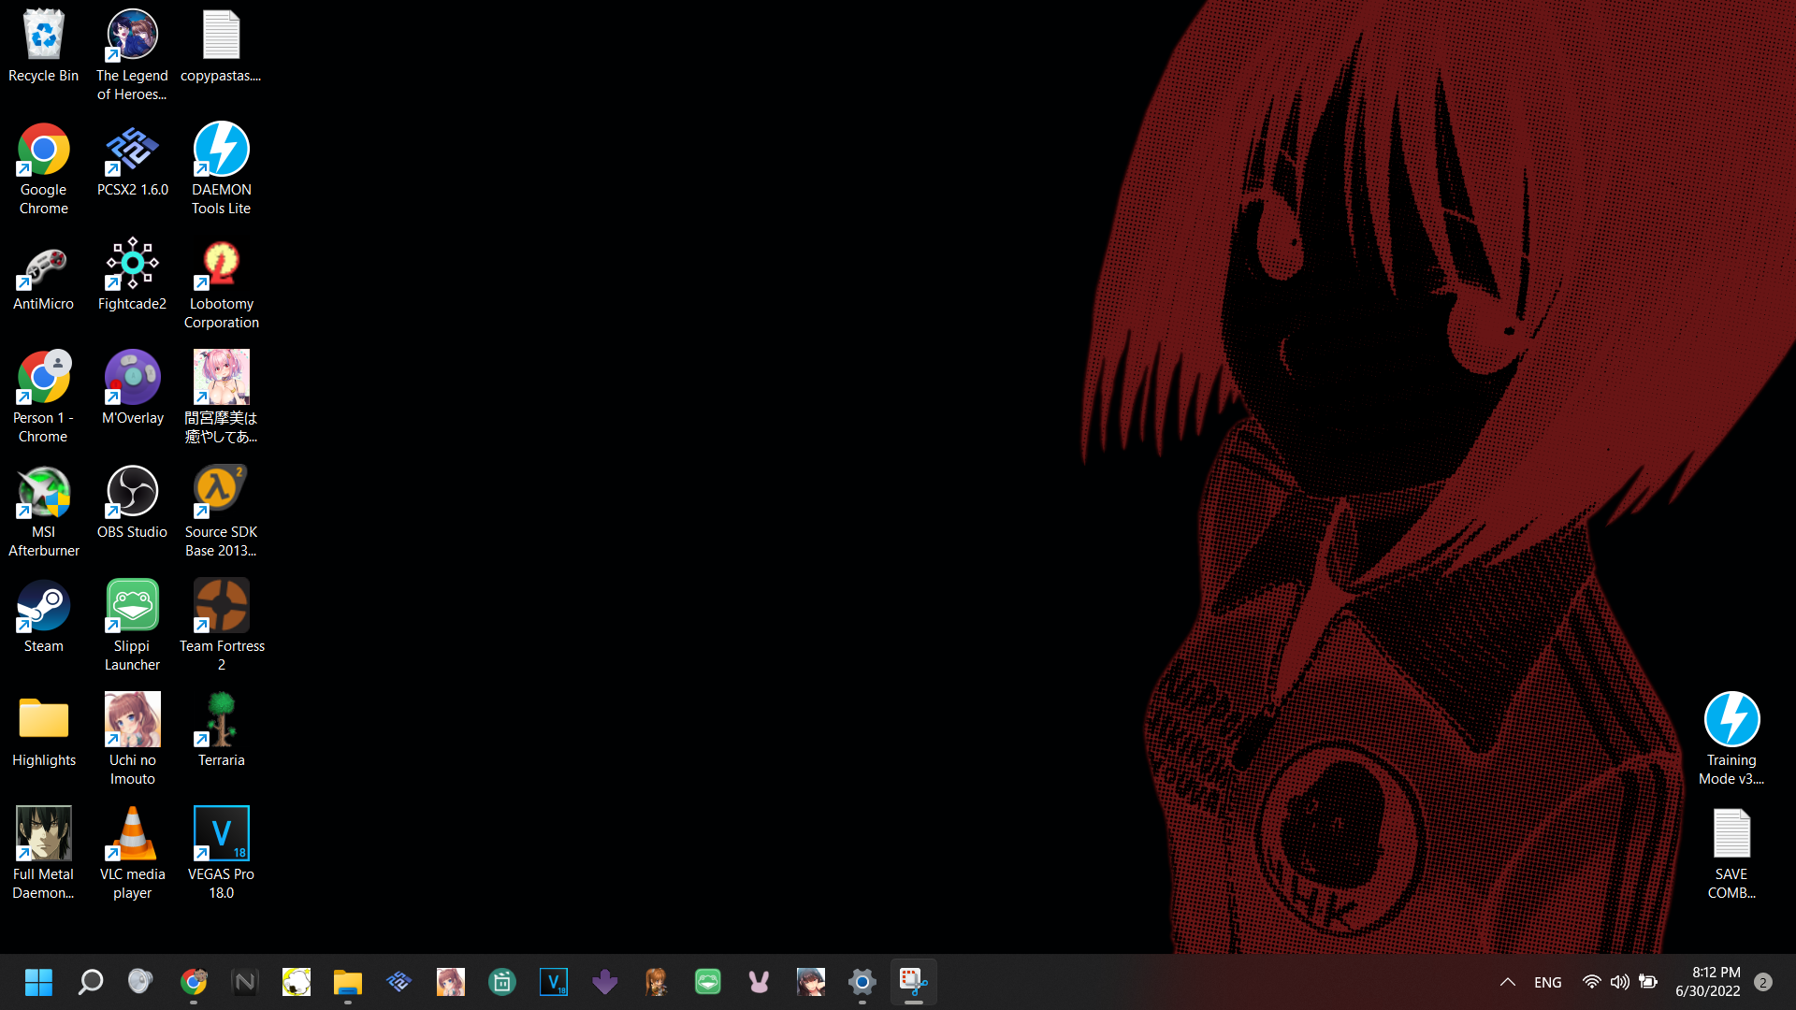Open taskbar Search
Image resolution: width=1796 pixels, height=1010 pixels.
90,982
